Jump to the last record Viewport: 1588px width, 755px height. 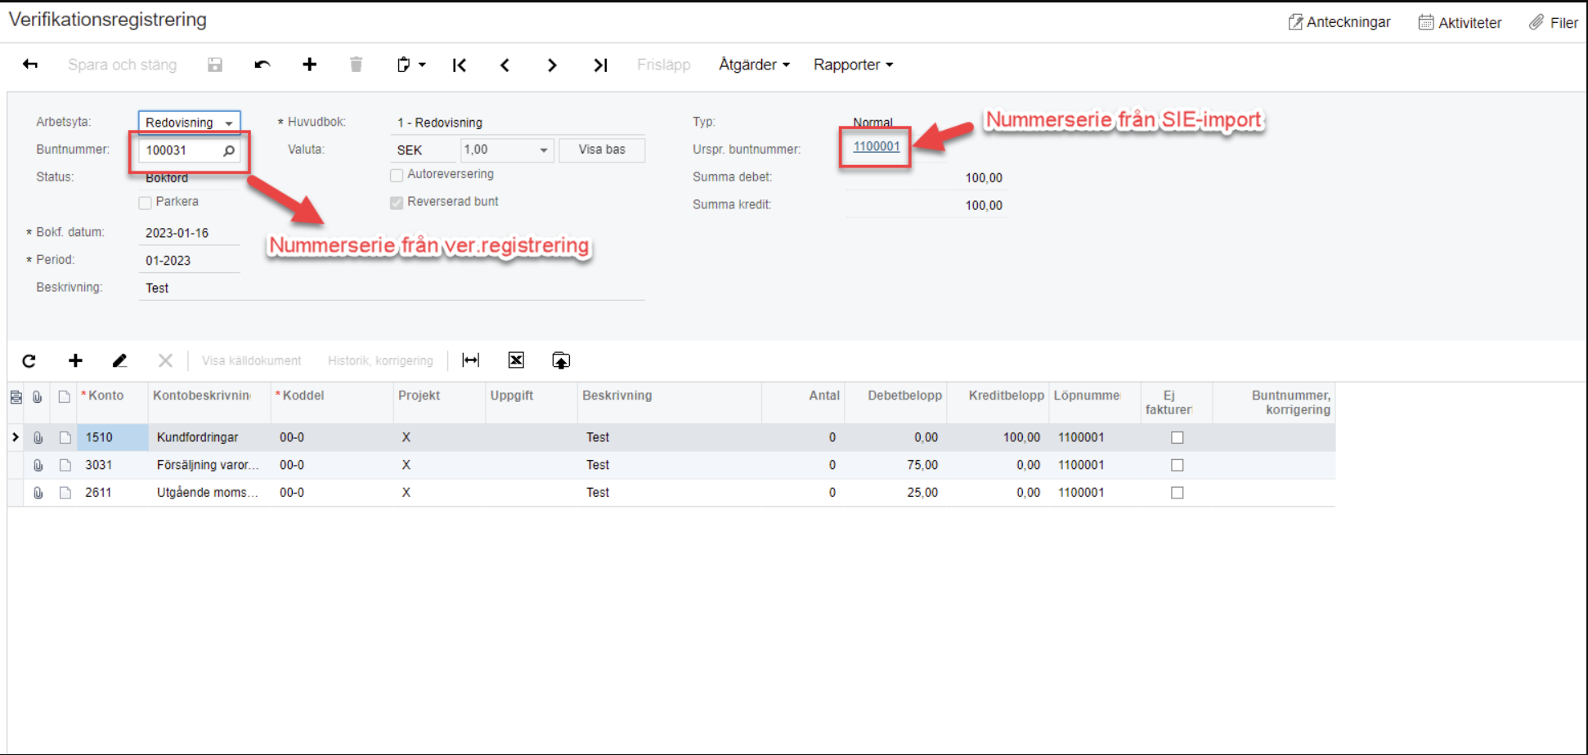coord(600,65)
